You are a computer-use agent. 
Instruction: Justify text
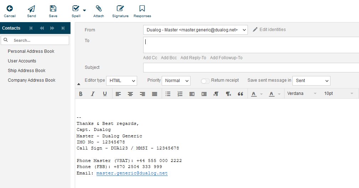point(155,94)
